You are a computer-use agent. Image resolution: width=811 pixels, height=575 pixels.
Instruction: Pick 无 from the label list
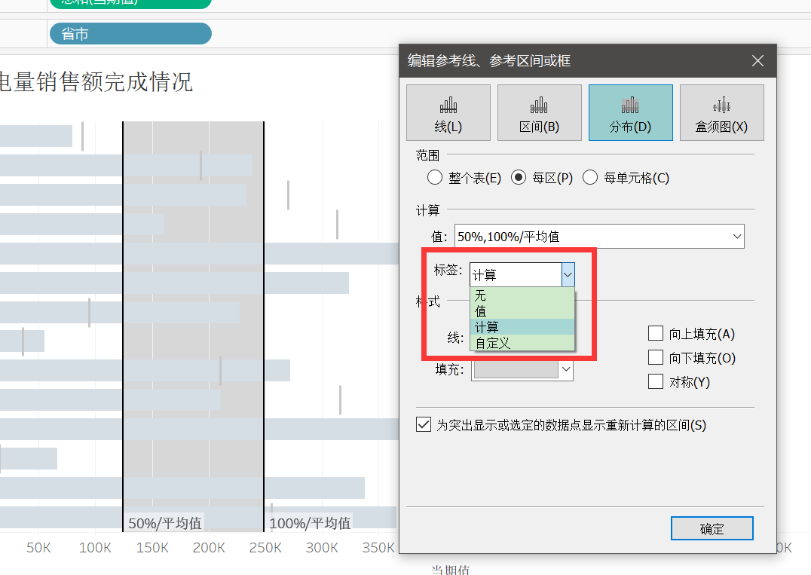(x=522, y=295)
